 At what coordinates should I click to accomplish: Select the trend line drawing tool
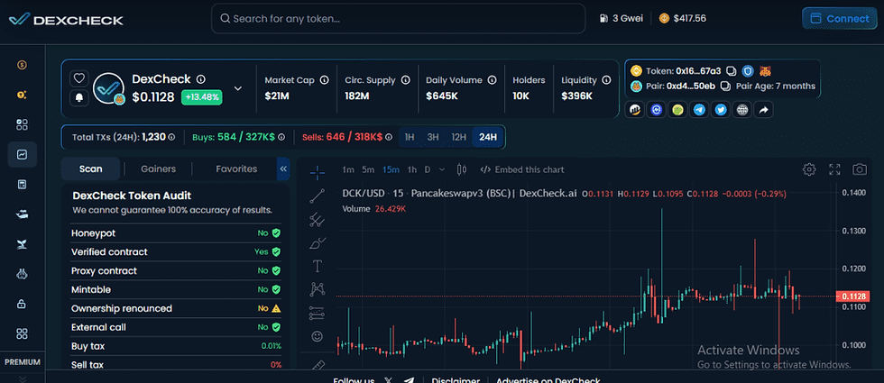[318, 196]
